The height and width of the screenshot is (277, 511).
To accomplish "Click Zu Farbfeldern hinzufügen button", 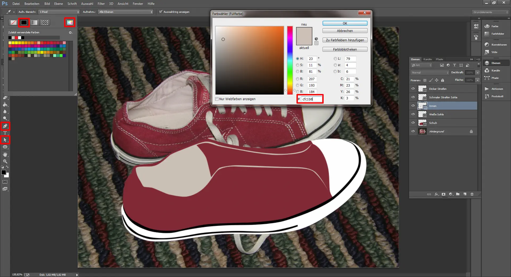I will (x=345, y=40).
